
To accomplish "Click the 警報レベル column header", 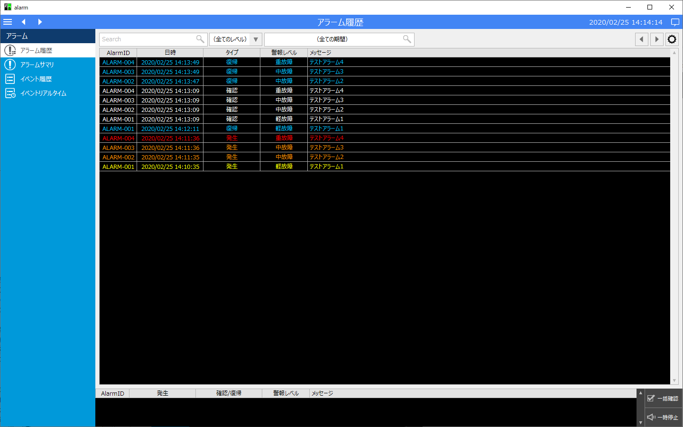I will click(284, 53).
